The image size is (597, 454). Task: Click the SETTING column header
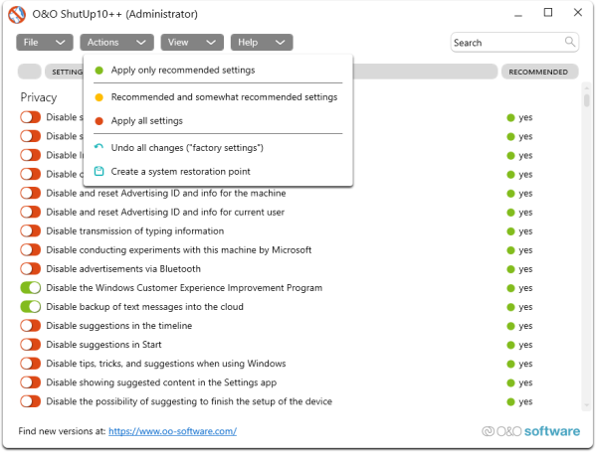(x=67, y=72)
